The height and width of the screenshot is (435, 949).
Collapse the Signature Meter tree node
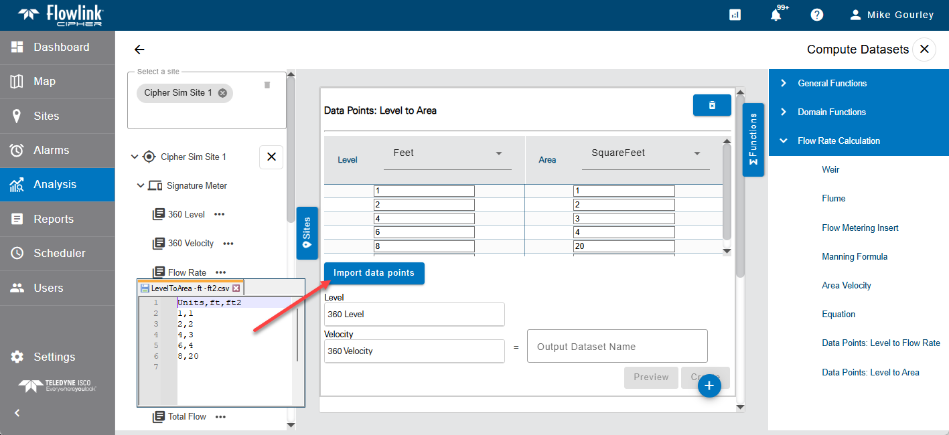click(141, 186)
